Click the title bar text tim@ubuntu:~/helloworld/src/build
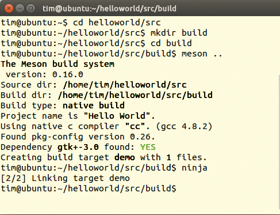Image resolution: width=280 pixels, height=215 pixels. click(x=109, y=9)
